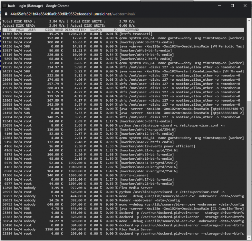252x241 pixels.
Task: Click TID 25360 java qtp row
Action: tap(123, 109)
